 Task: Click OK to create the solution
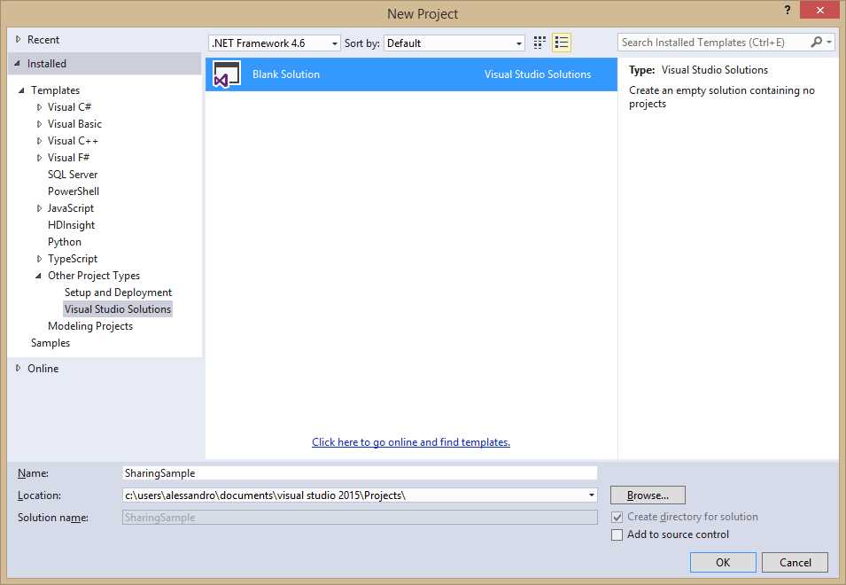[723, 562]
